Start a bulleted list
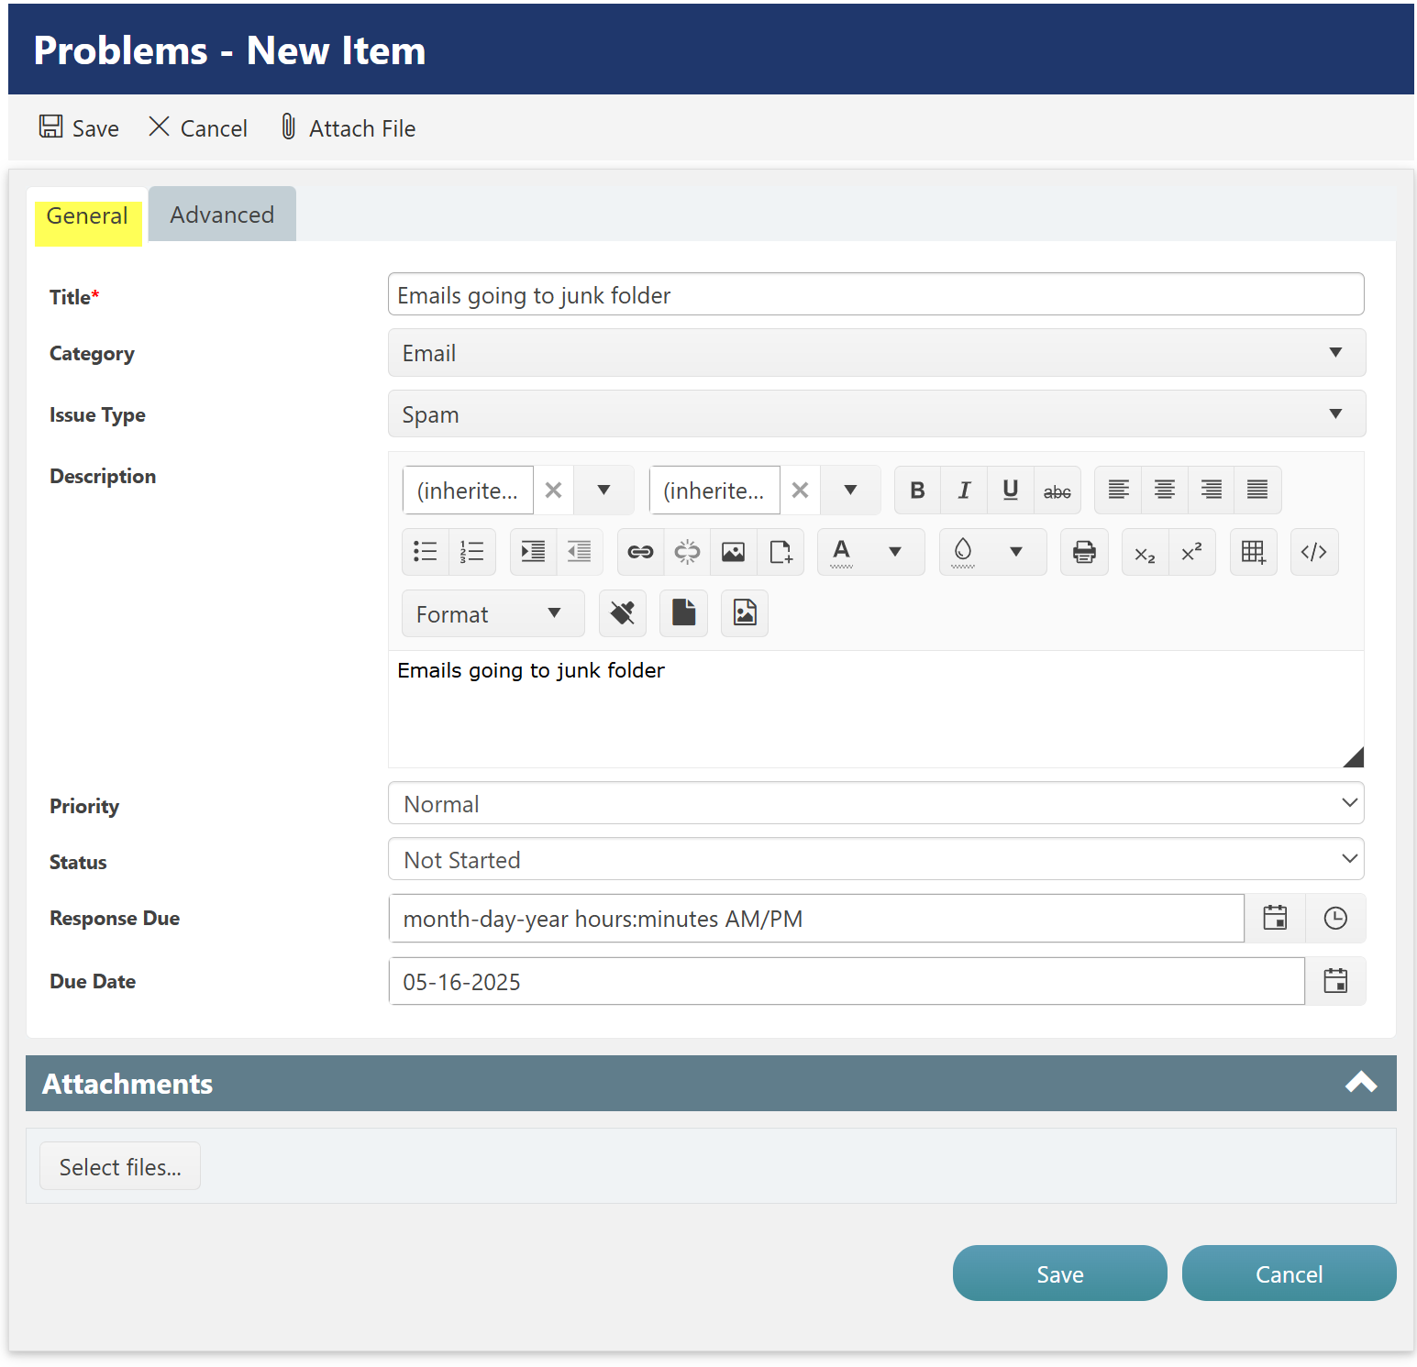Screen dimensions: 1417x1367 click(x=425, y=551)
